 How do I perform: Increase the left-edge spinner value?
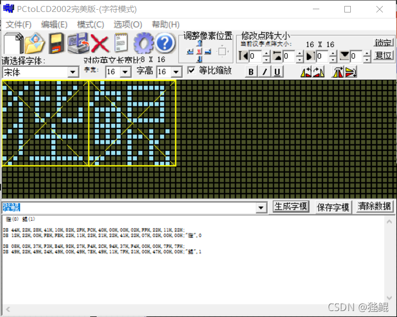click(x=266, y=53)
